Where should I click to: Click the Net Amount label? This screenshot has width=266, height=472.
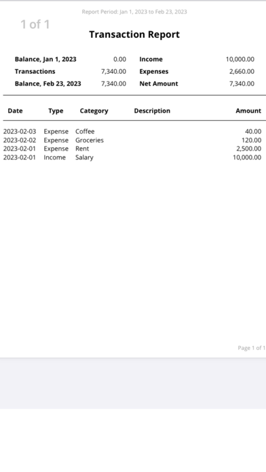pos(159,83)
